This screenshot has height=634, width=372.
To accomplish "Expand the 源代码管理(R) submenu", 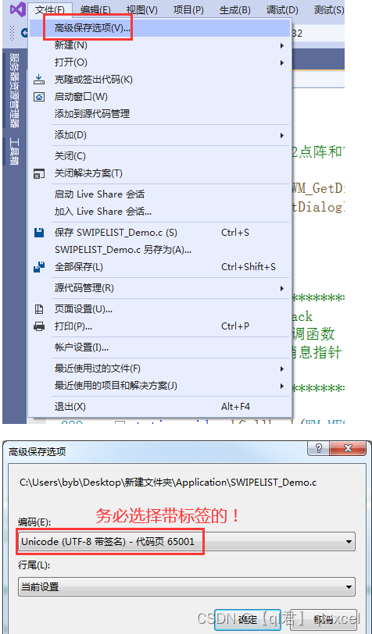I will 160,288.
